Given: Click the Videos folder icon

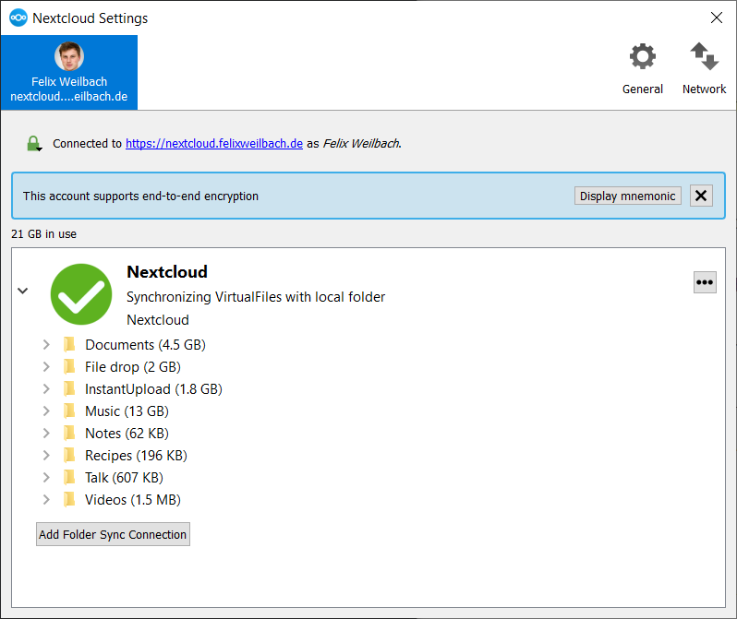Looking at the screenshot, I should coord(69,500).
